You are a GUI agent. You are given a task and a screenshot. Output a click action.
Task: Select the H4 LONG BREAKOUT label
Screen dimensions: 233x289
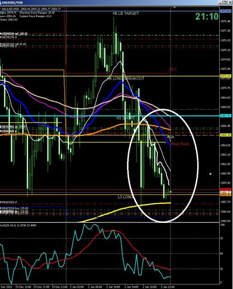point(126,79)
